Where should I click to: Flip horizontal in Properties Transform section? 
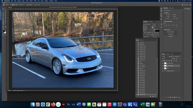click(174, 19)
